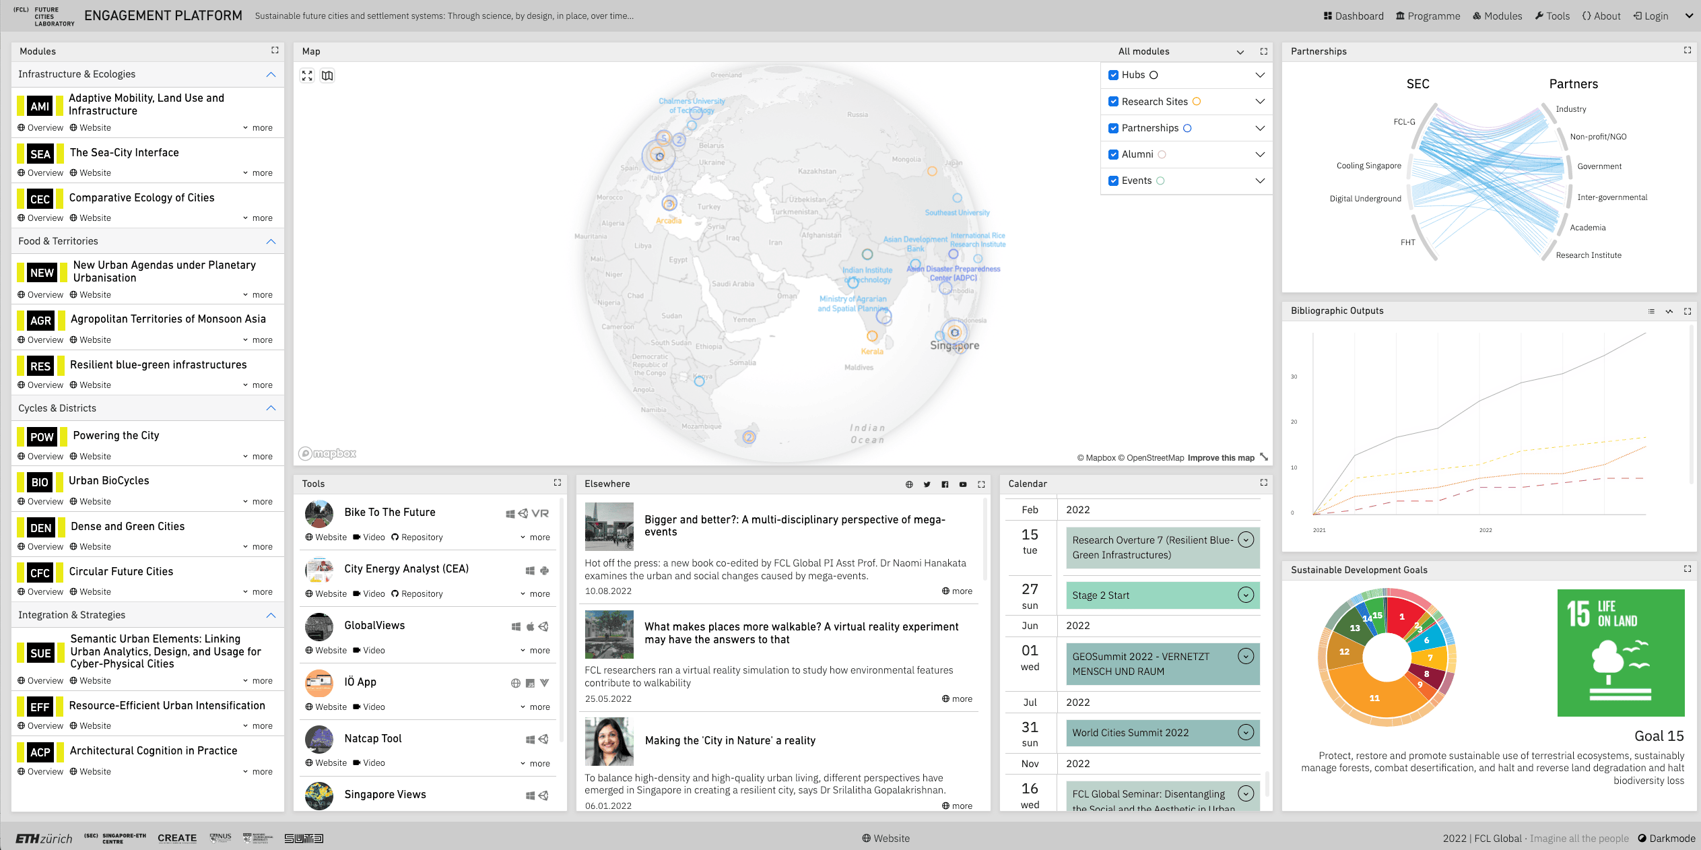Expand the Stage 2 Start calendar event
Image resolution: width=1701 pixels, height=850 pixels.
click(x=1246, y=595)
